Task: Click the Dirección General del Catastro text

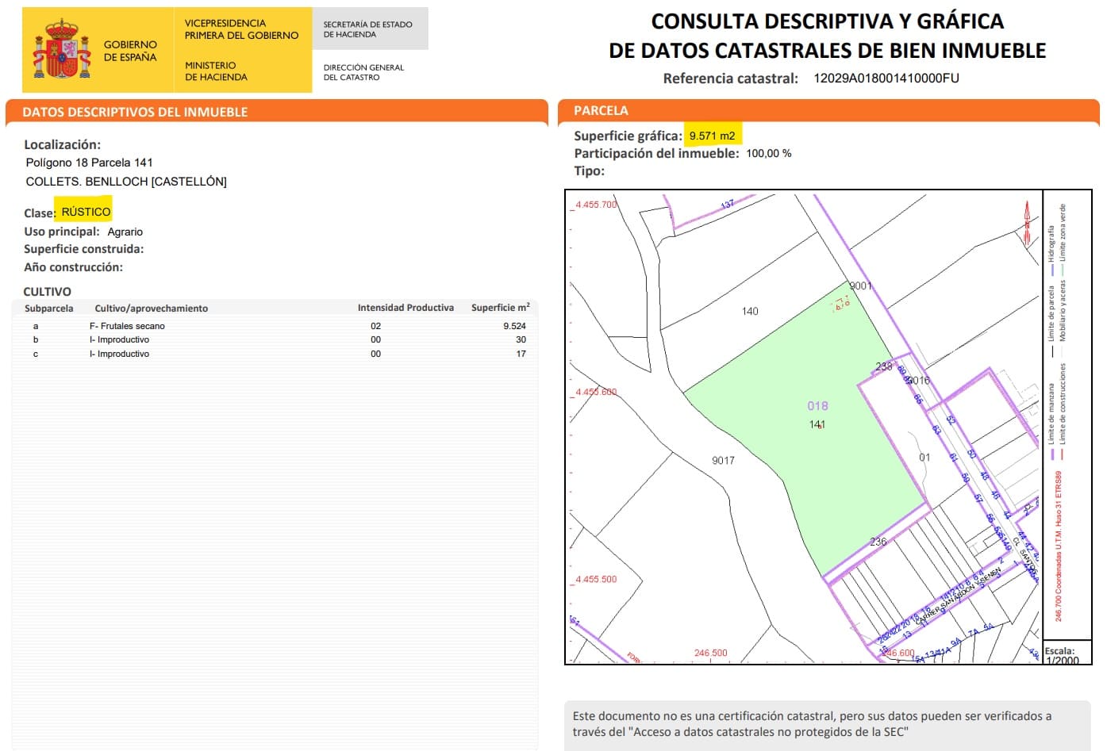Action: click(x=363, y=72)
